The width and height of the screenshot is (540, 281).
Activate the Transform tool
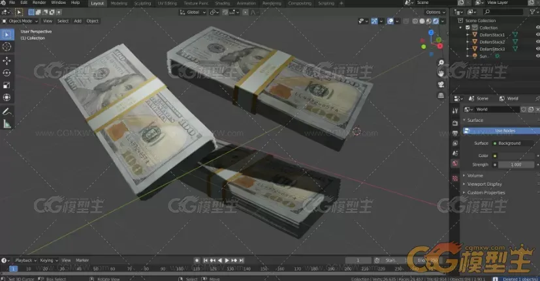coord(7,97)
